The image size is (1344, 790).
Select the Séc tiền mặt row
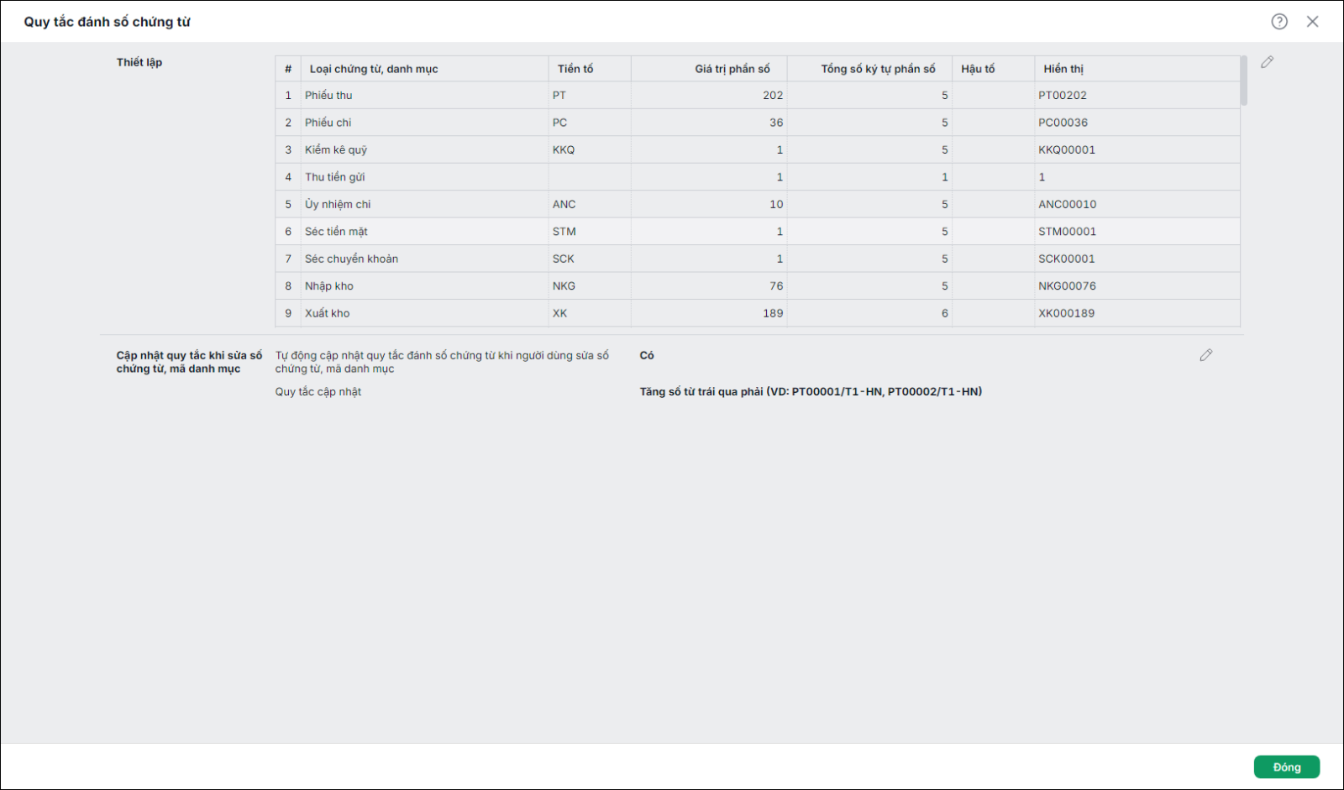point(758,232)
